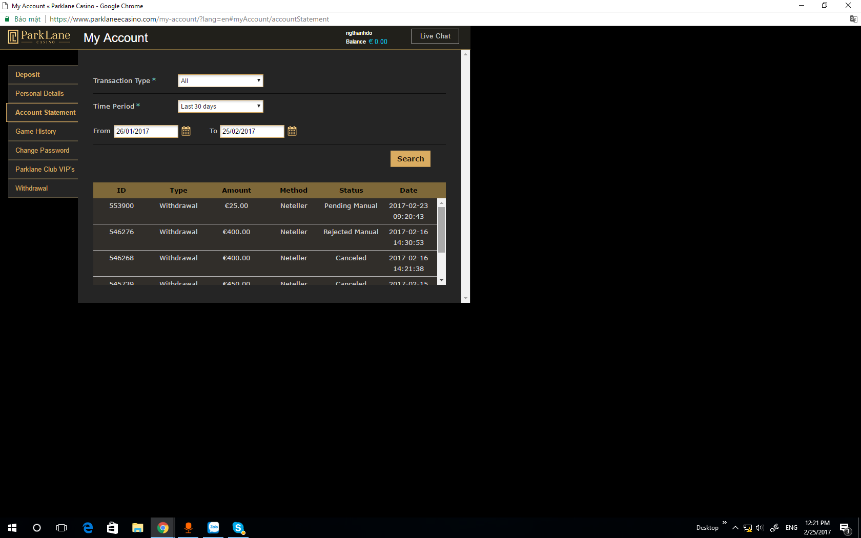The image size is (861, 538).
Task: Open the Transaction Type dropdown
Action: click(x=220, y=80)
